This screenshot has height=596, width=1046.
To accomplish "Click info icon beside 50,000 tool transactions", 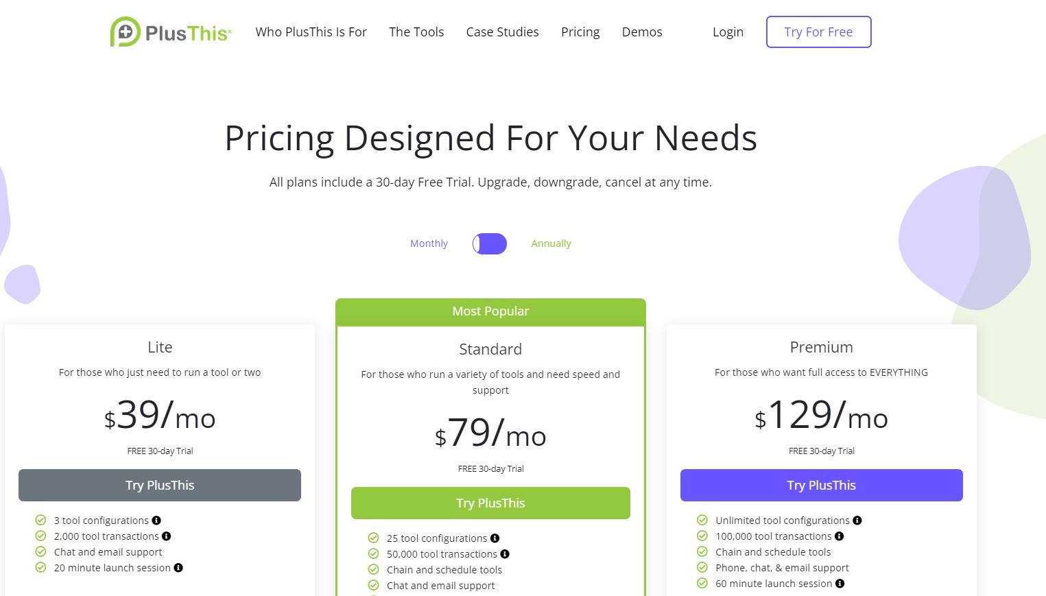I will tap(505, 554).
